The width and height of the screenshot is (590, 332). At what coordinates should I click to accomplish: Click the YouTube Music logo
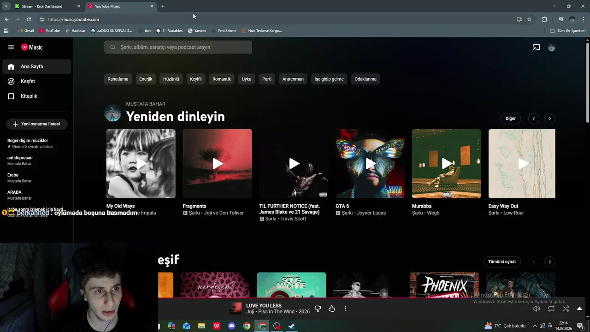tap(32, 47)
